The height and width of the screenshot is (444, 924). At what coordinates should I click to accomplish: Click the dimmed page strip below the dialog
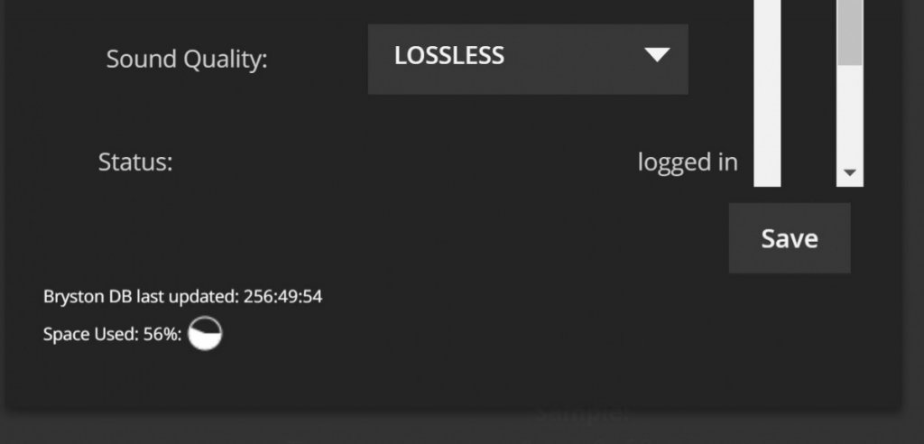[462, 430]
